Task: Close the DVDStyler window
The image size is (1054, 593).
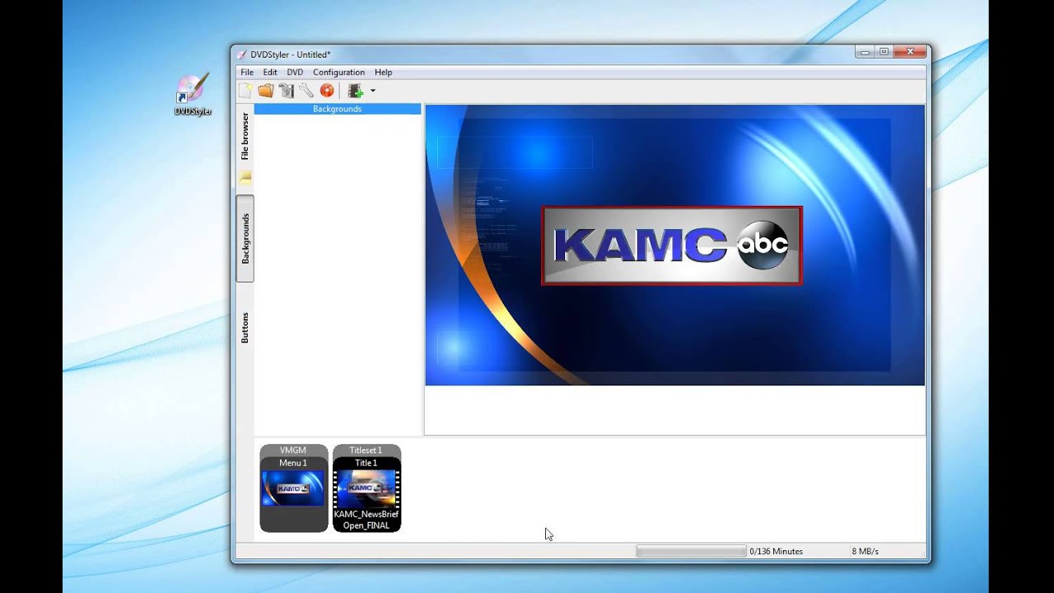Action: (910, 52)
